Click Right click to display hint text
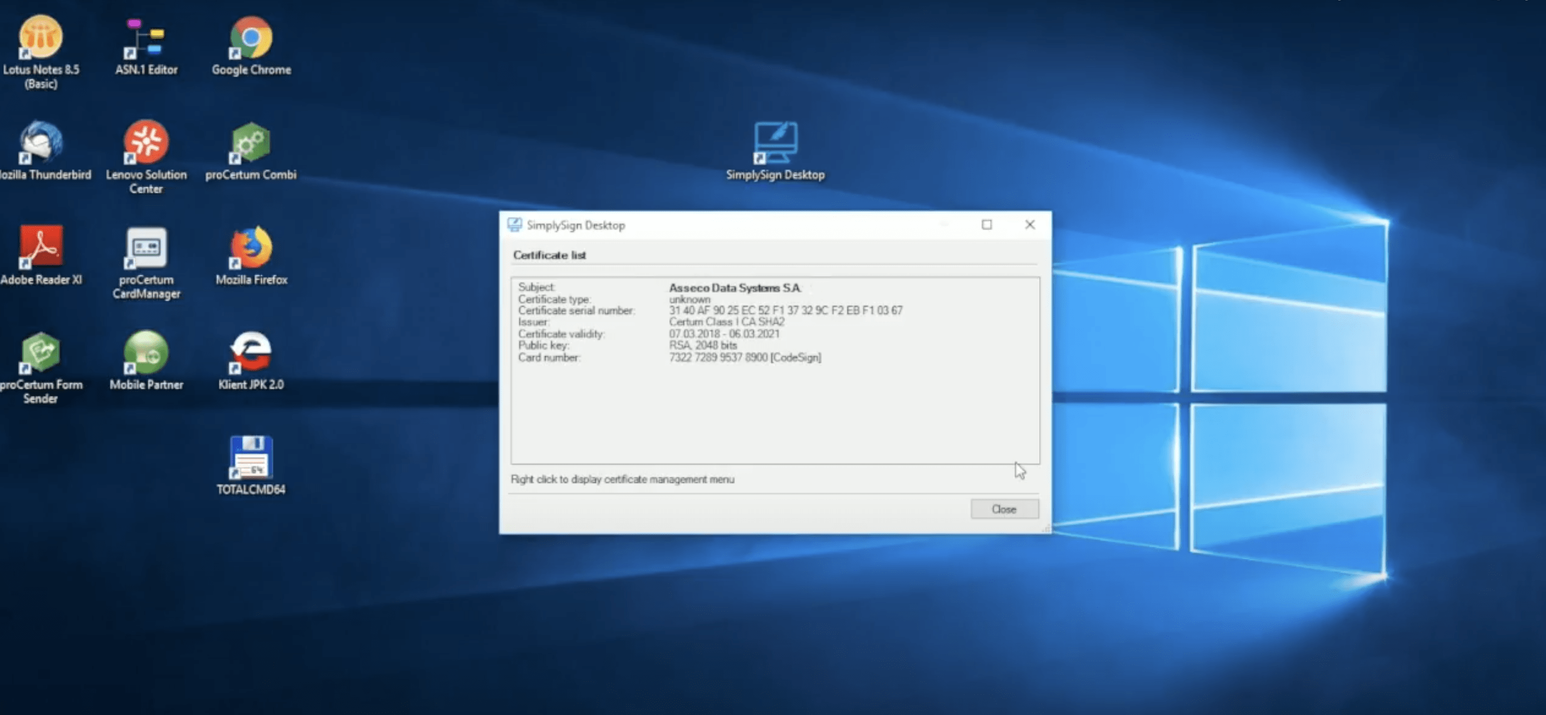The height and width of the screenshot is (715, 1546). [x=622, y=479]
